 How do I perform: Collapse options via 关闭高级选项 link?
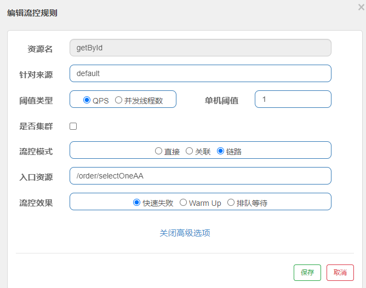[x=185, y=233]
